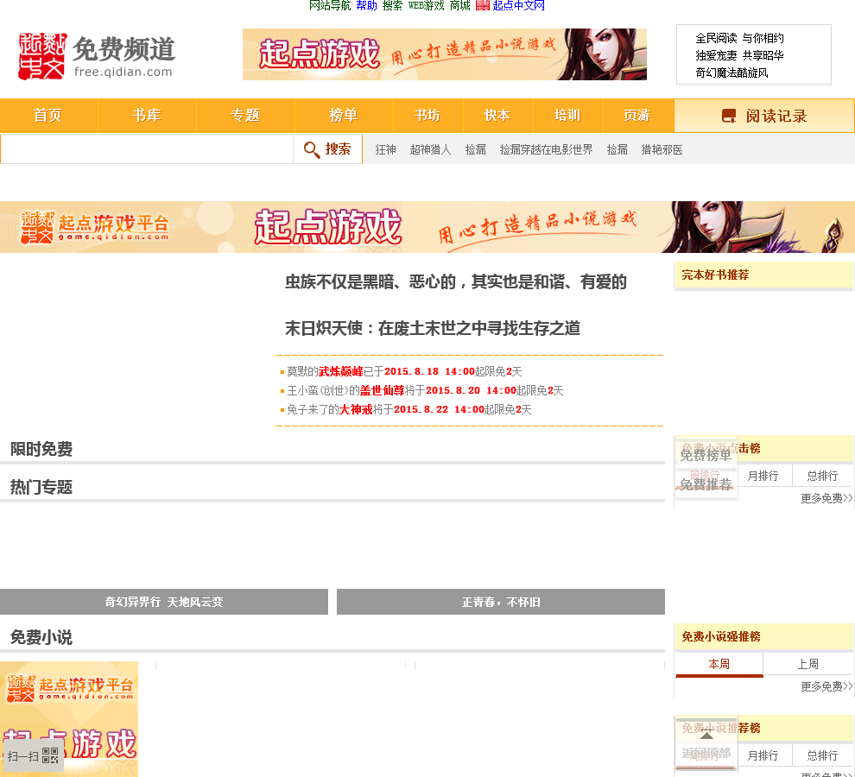Open the 书坊 navigation item
The height and width of the screenshot is (777, 855).
(x=427, y=116)
